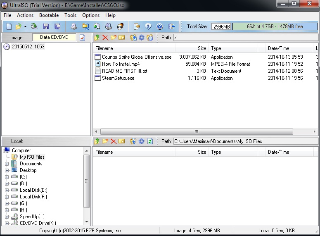This screenshot has width=320, height=236.
Task: Click the 66% of 4.7GB capacity bar
Action: pyautogui.click(x=275, y=26)
